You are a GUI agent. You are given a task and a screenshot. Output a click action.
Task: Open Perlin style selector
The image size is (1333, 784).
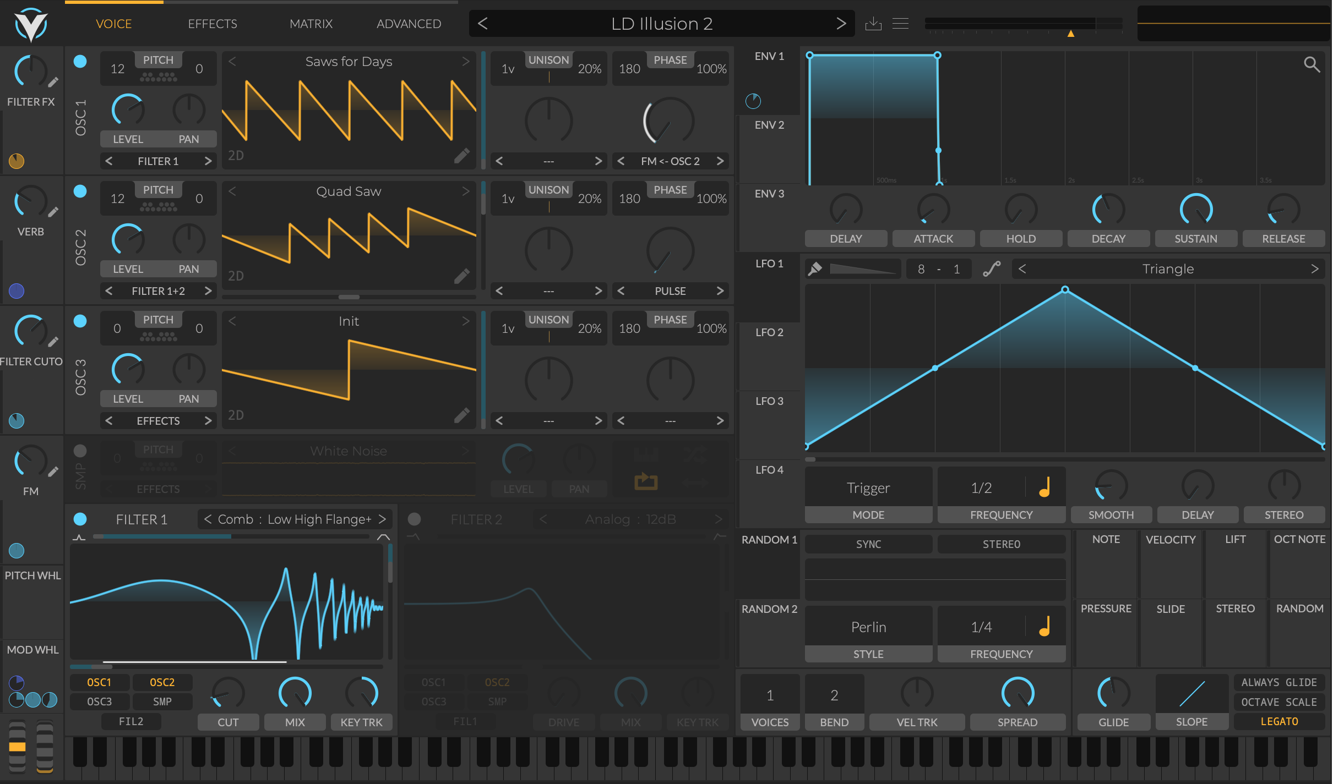(868, 627)
